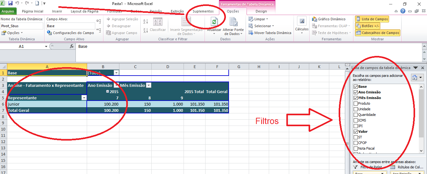Open the Representante filter dropdown
The image size is (427, 174).
click(84, 98)
